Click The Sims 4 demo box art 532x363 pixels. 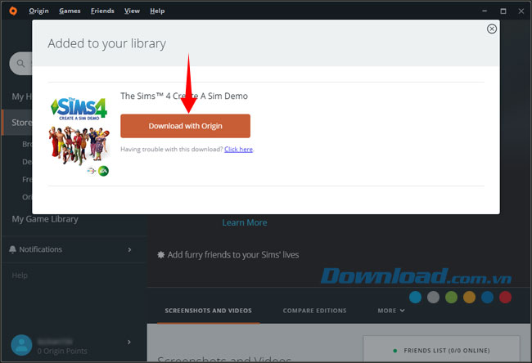79,136
